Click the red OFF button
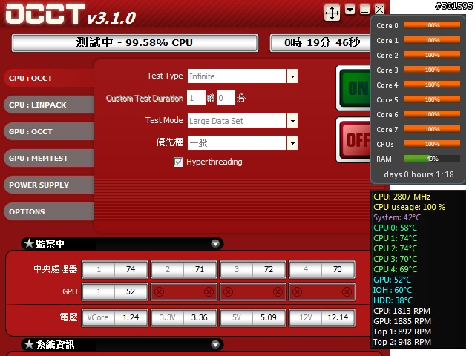The height and width of the screenshot is (356, 475). 355,140
